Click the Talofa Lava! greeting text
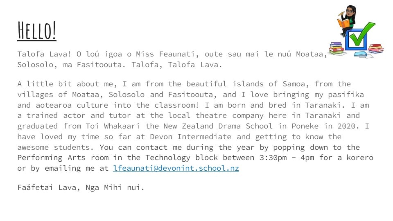 (x=44, y=54)
